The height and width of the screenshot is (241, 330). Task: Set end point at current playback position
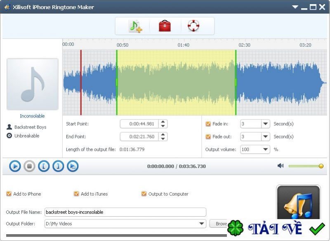pyautogui.click(x=58, y=166)
